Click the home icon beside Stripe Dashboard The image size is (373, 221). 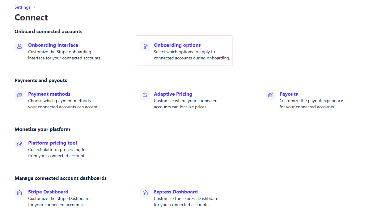(x=19, y=193)
